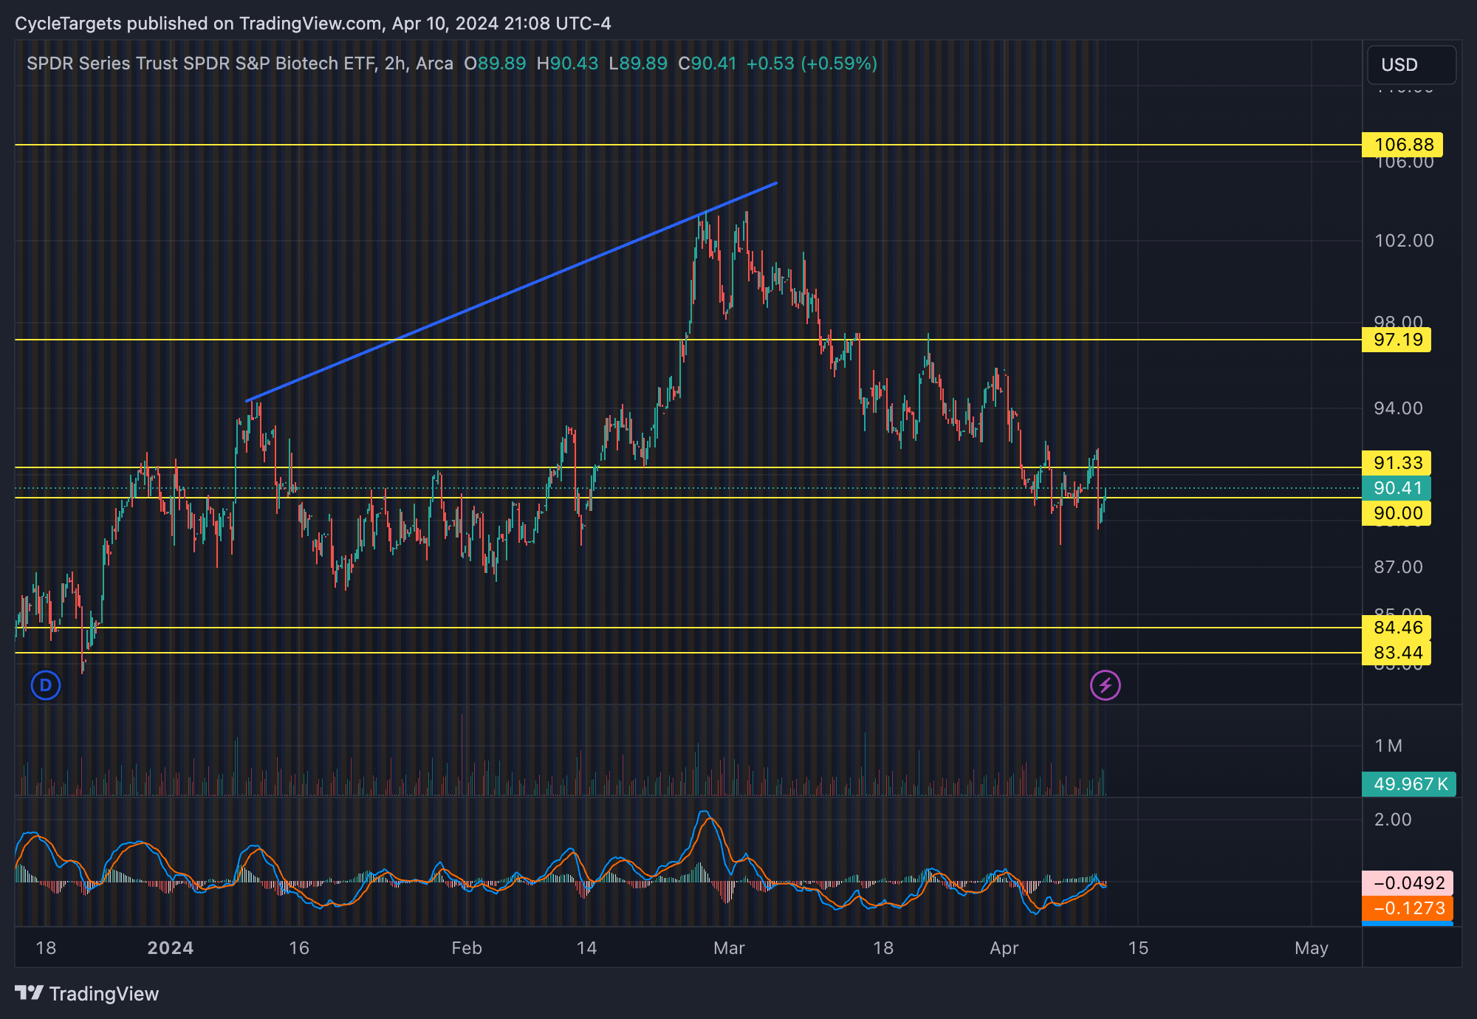Click the 106.88 yellow price label
Viewport: 1477px width, 1019px height.
[1402, 145]
